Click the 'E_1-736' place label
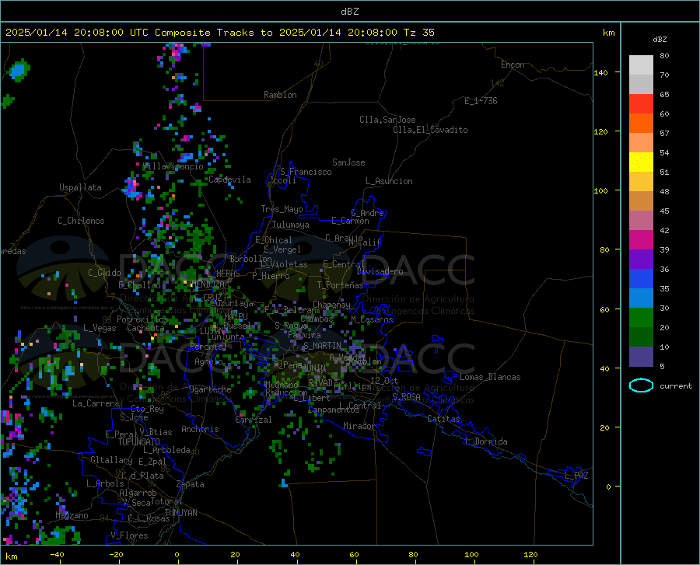The height and width of the screenshot is (565, 700). coord(481,101)
